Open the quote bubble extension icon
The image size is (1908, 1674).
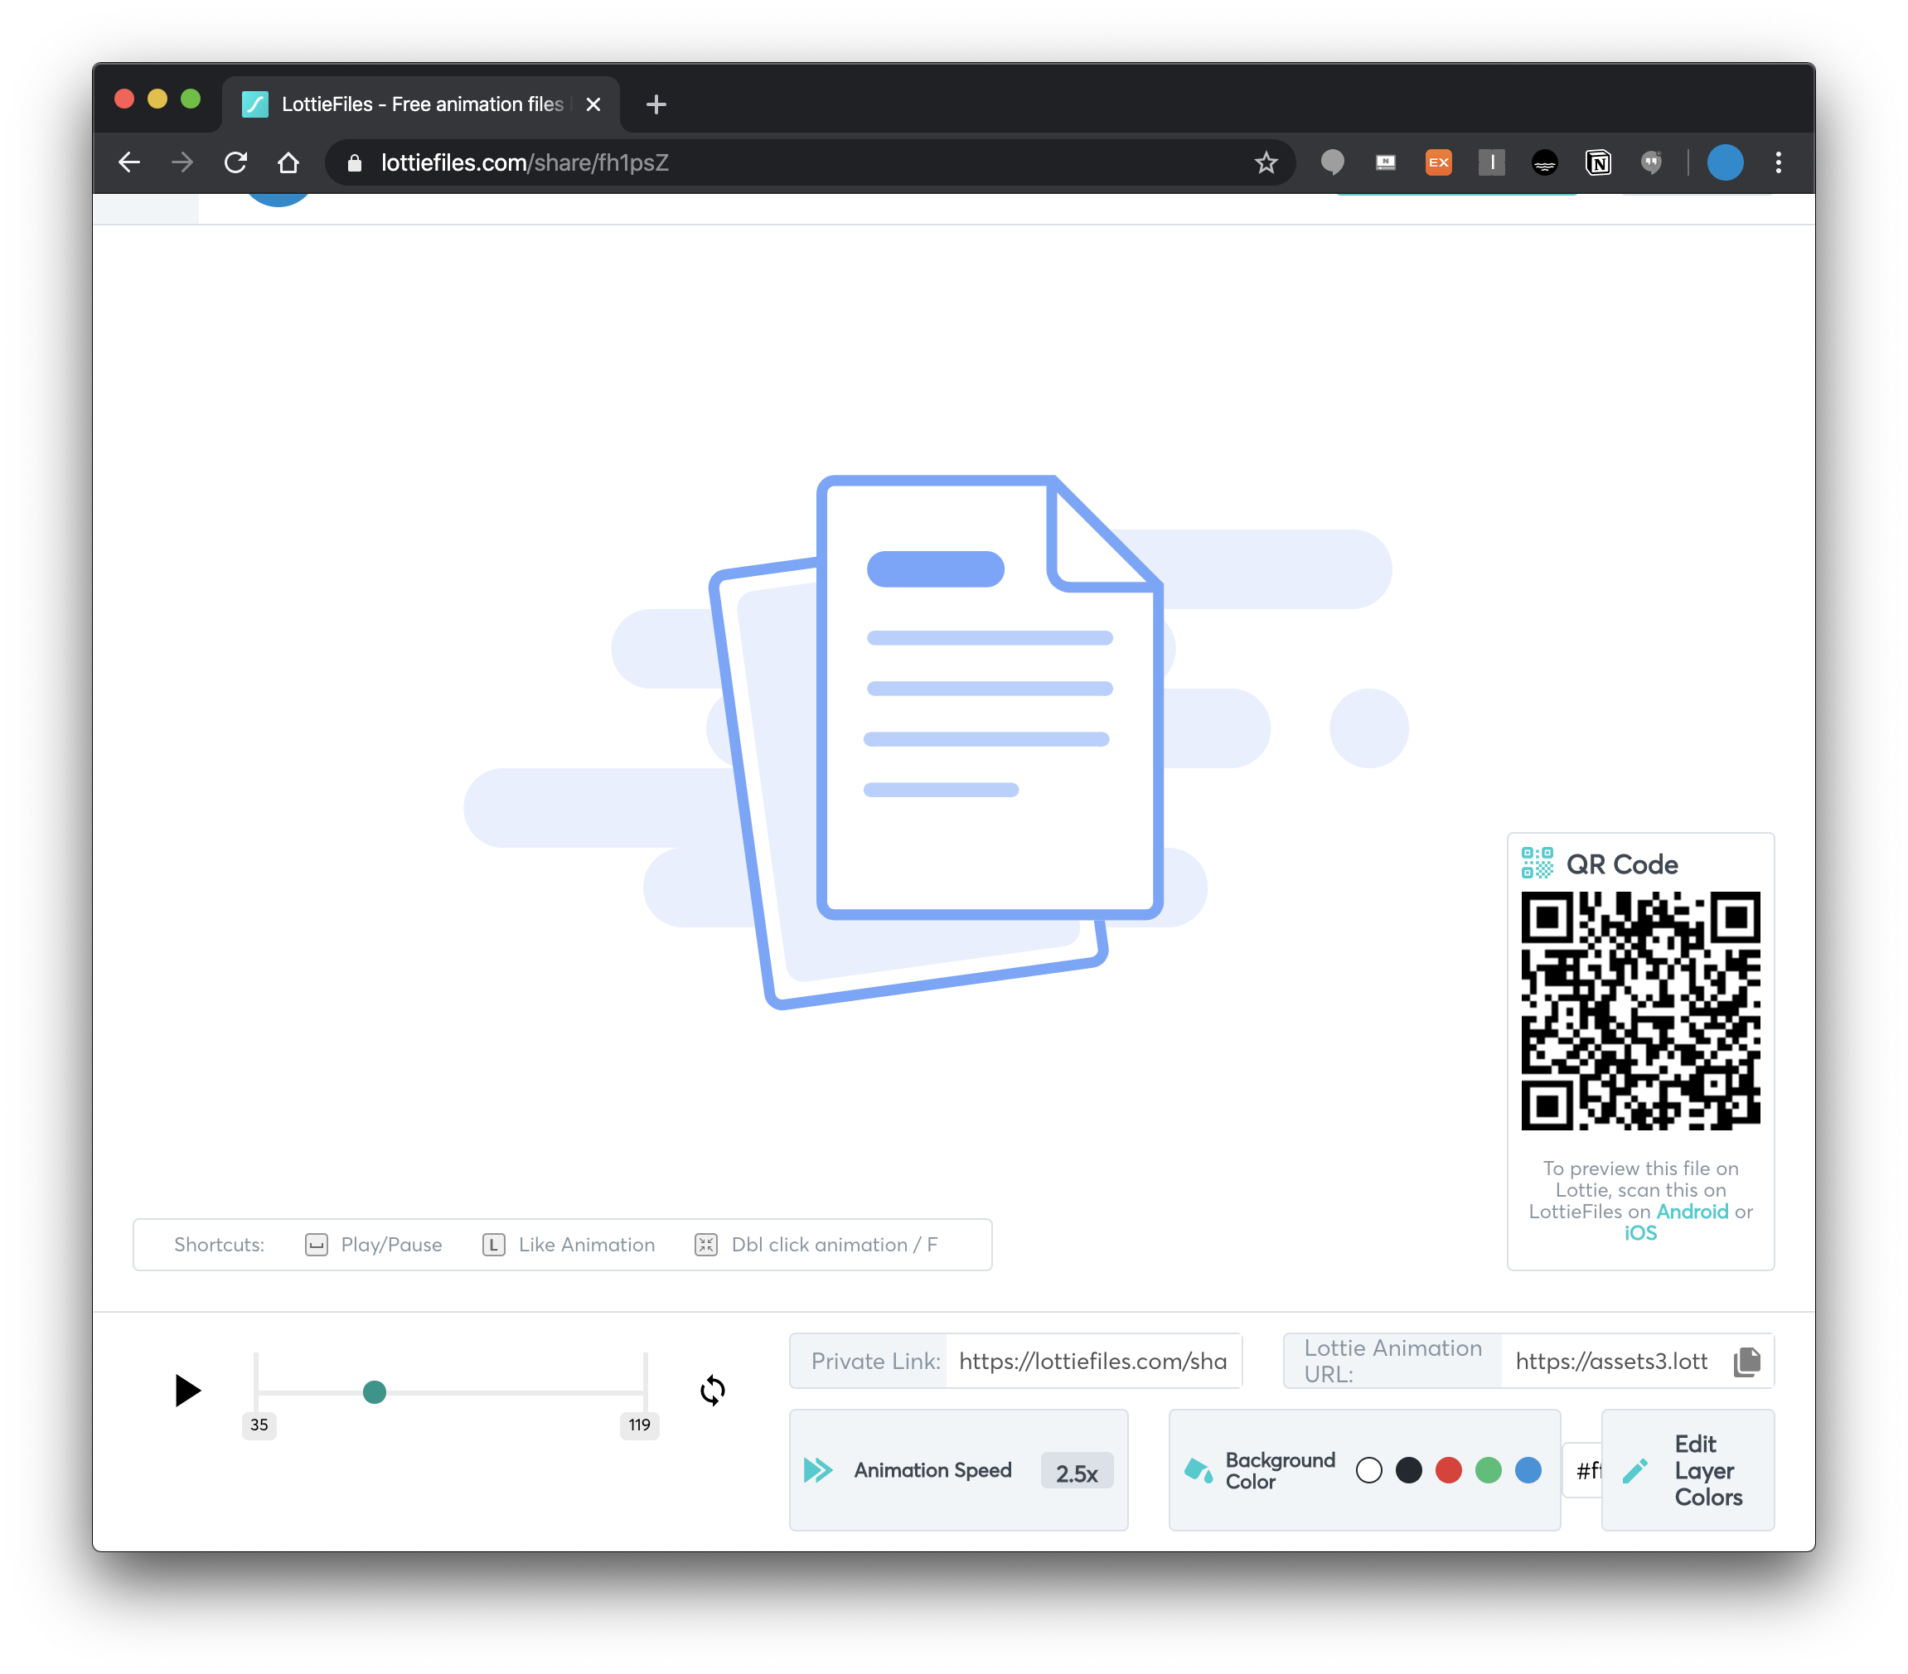tap(1651, 162)
